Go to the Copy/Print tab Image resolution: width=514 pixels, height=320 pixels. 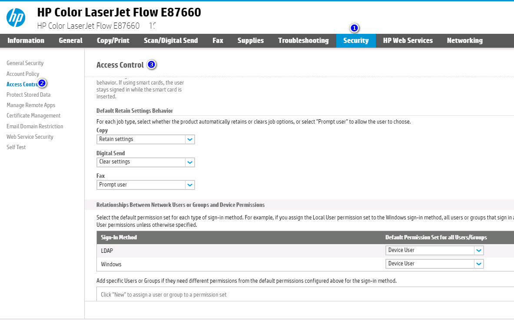pyautogui.click(x=113, y=40)
